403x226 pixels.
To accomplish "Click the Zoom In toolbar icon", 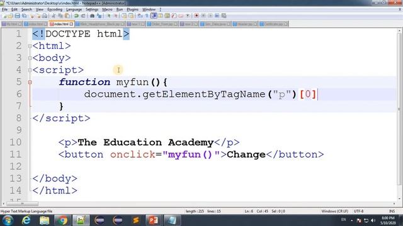I will click(x=109, y=16).
